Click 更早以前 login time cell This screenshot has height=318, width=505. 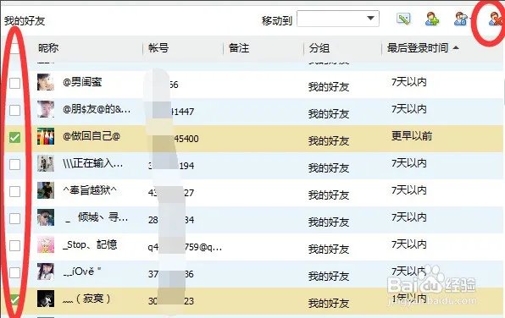pyautogui.click(x=412, y=136)
